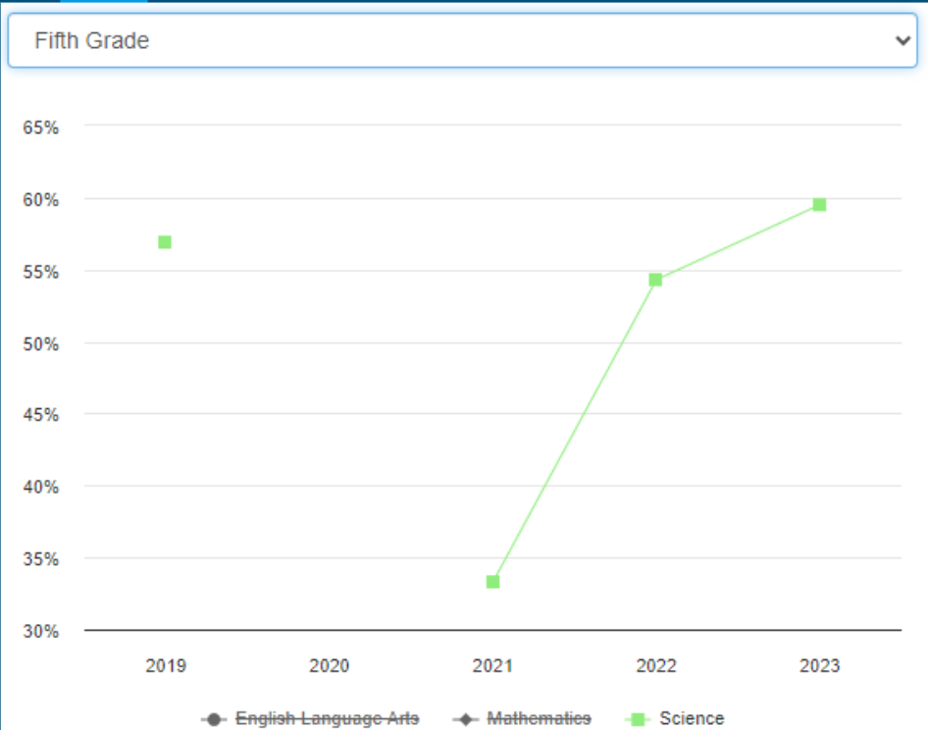The image size is (928, 730).
Task: Select the 2022 Science data point marker
Action: [655, 280]
